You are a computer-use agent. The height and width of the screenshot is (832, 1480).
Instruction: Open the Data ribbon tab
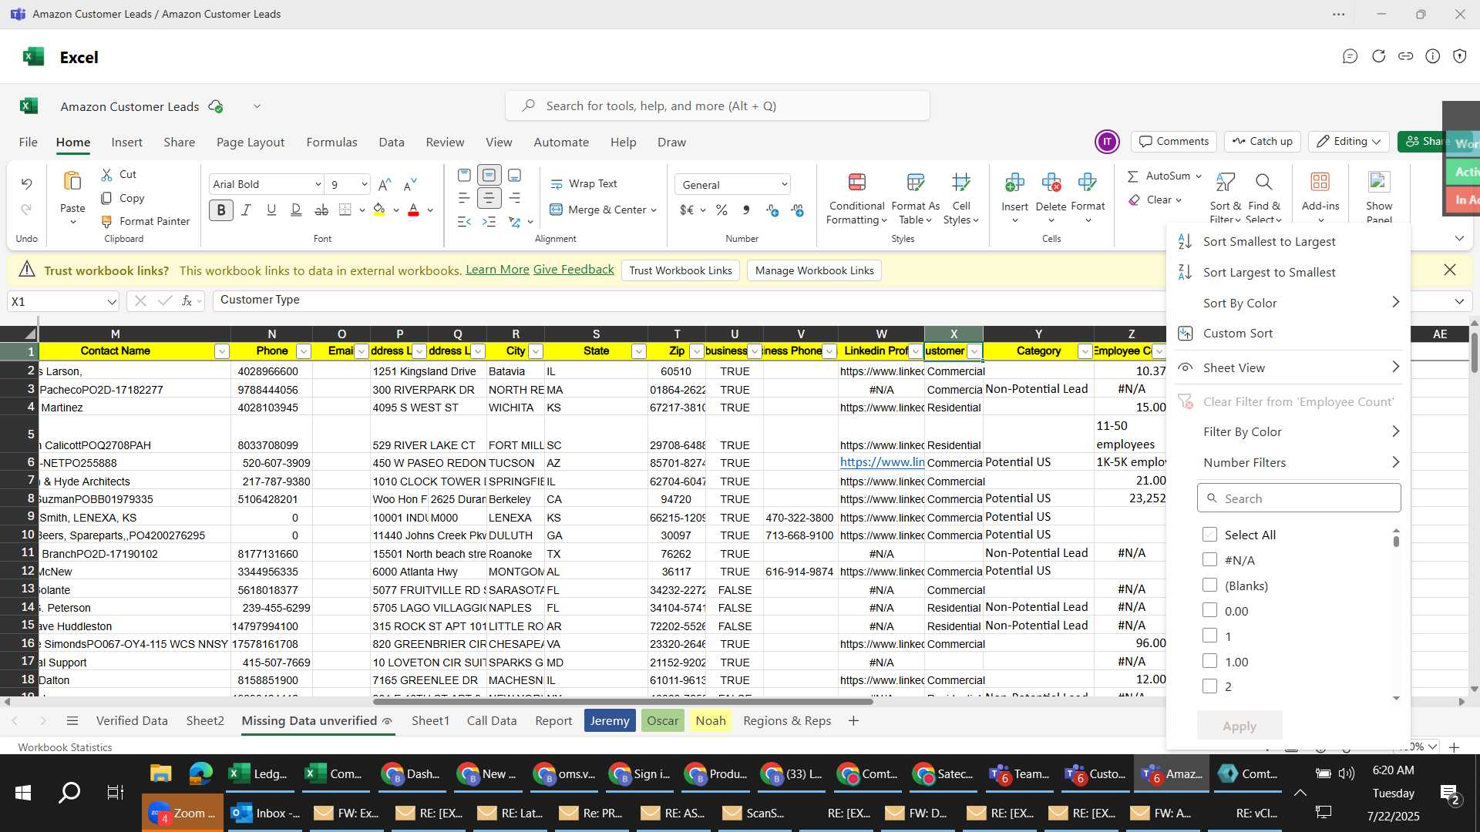pyautogui.click(x=392, y=143)
